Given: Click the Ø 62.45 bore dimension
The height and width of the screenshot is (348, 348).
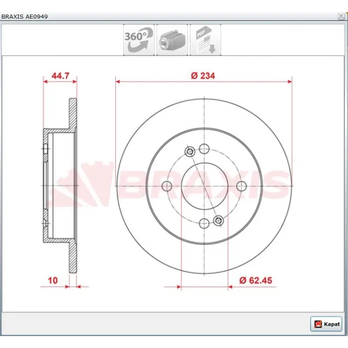Looking at the screenshot, I should point(256,280).
